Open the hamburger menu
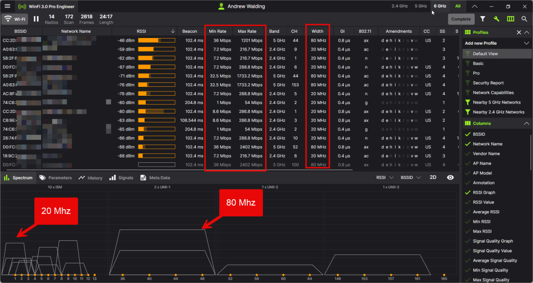Viewport: 533px width, 283px height. [7, 6]
